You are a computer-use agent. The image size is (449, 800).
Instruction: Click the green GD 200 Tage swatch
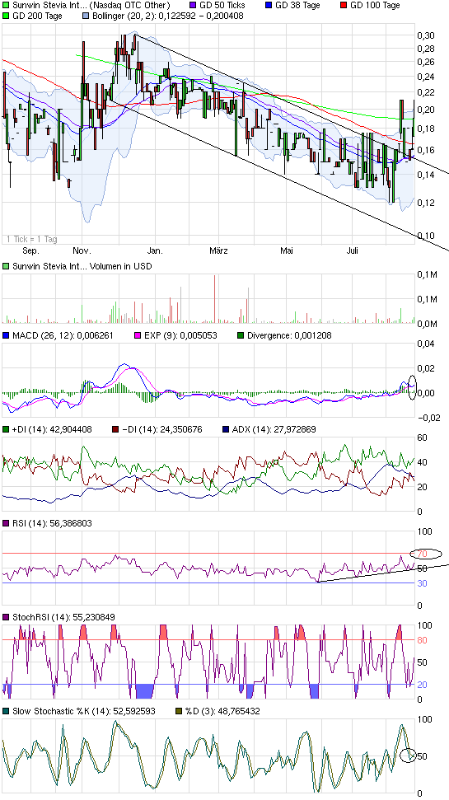click(x=6, y=16)
